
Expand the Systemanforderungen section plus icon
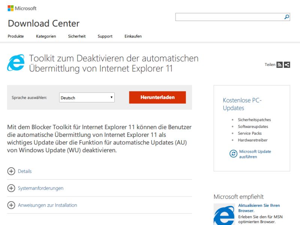(x=11, y=188)
